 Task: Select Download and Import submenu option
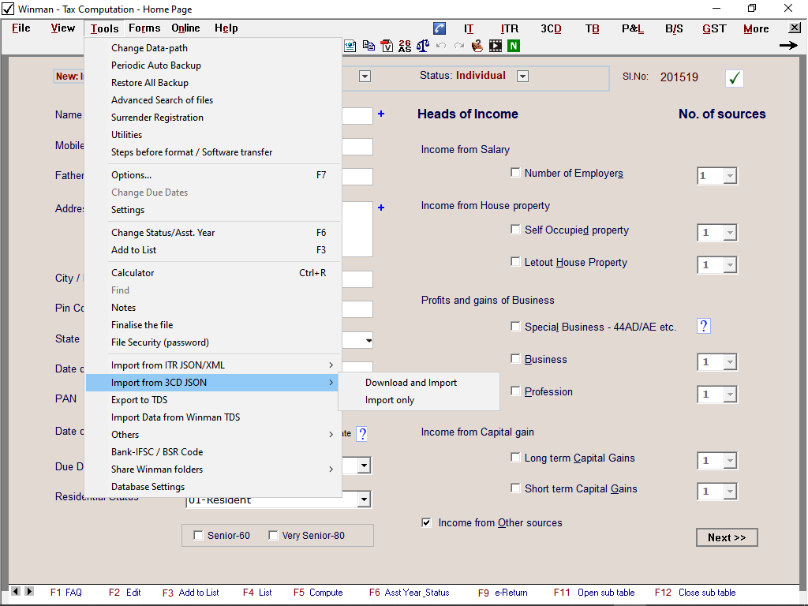click(x=411, y=383)
